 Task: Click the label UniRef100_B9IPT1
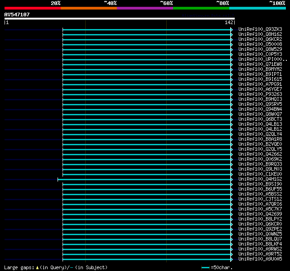pos(260,74)
